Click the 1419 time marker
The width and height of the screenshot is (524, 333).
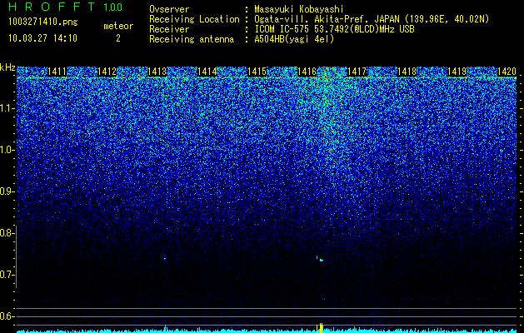457,72
